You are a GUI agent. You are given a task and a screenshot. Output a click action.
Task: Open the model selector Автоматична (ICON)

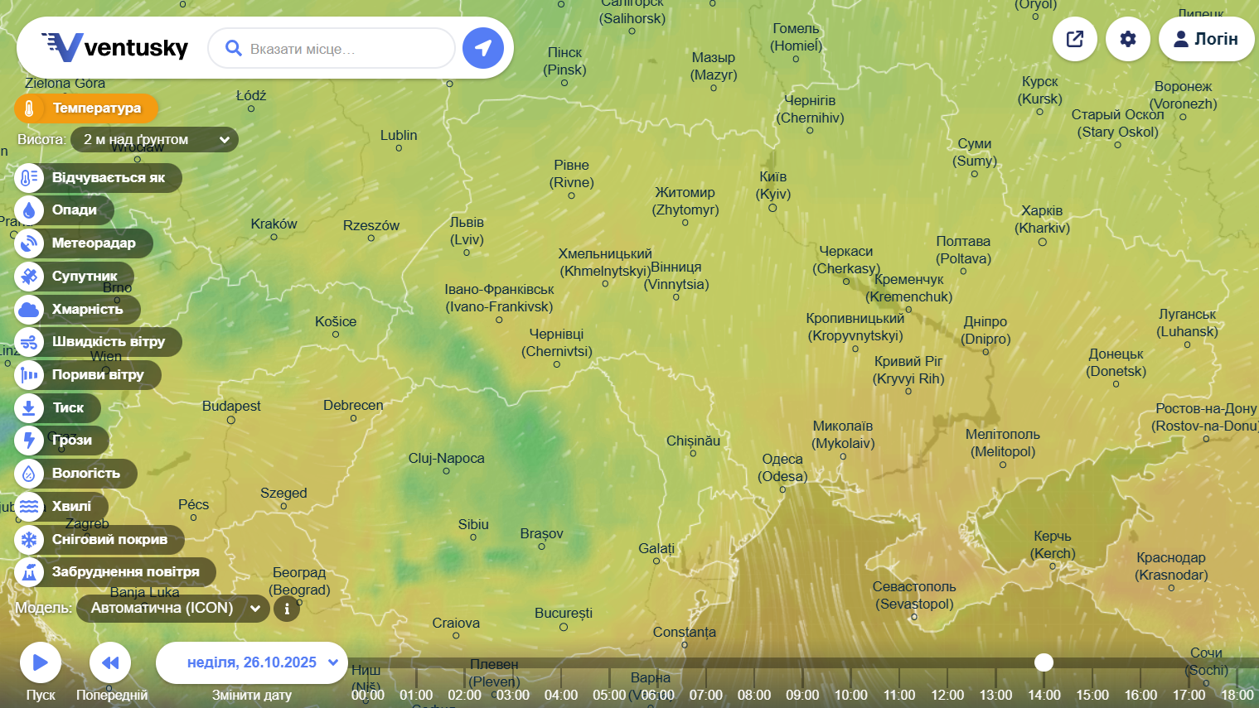tap(172, 609)
